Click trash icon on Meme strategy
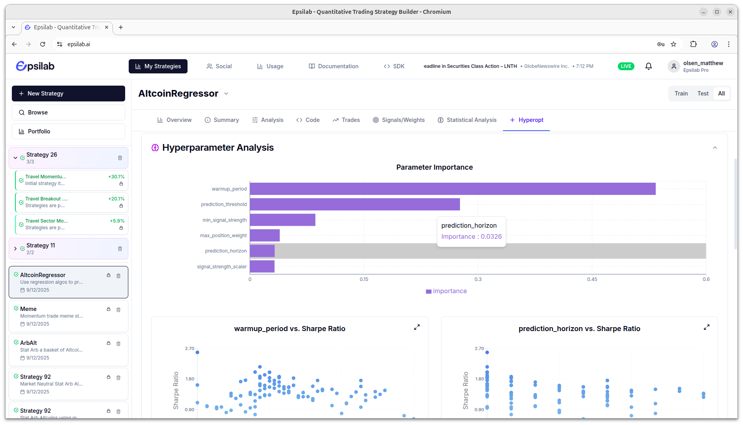The height and width of the screenshot is (425, 743). (x=118, y=310)
